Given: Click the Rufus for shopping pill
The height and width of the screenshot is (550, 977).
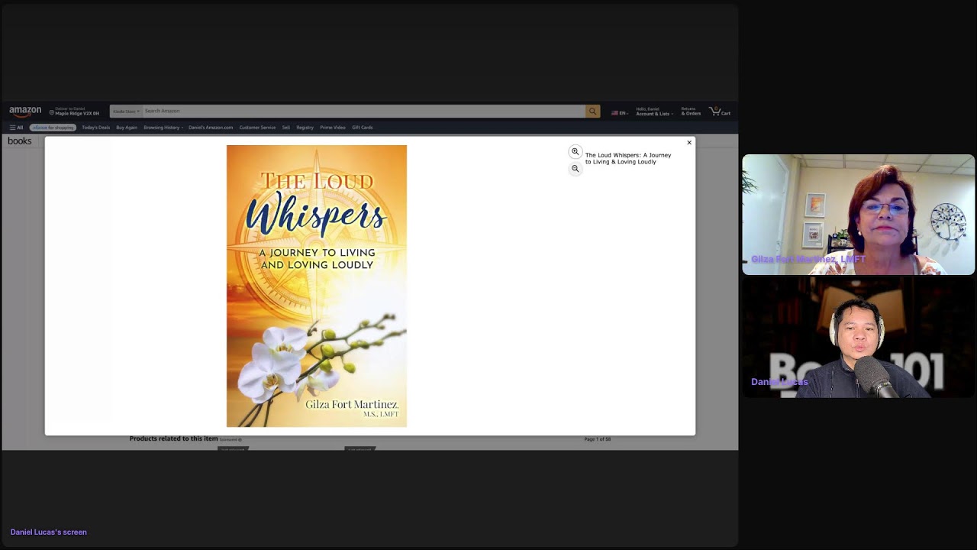Looking at the screenshot, I should tap(53, 128).
